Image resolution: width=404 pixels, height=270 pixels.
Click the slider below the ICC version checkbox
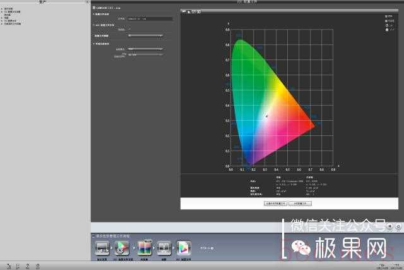click(x=145, y=35)
